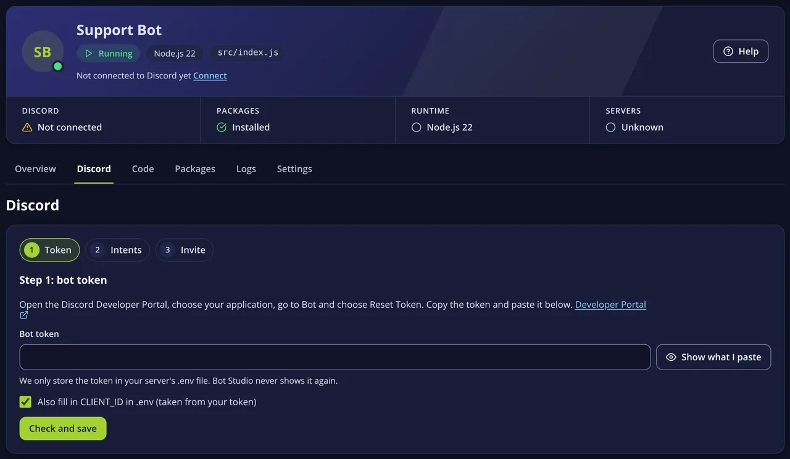Go to the Packages tab
Image resolution: width=790 pixels, height=459 pixels.
tap(195, 169)
